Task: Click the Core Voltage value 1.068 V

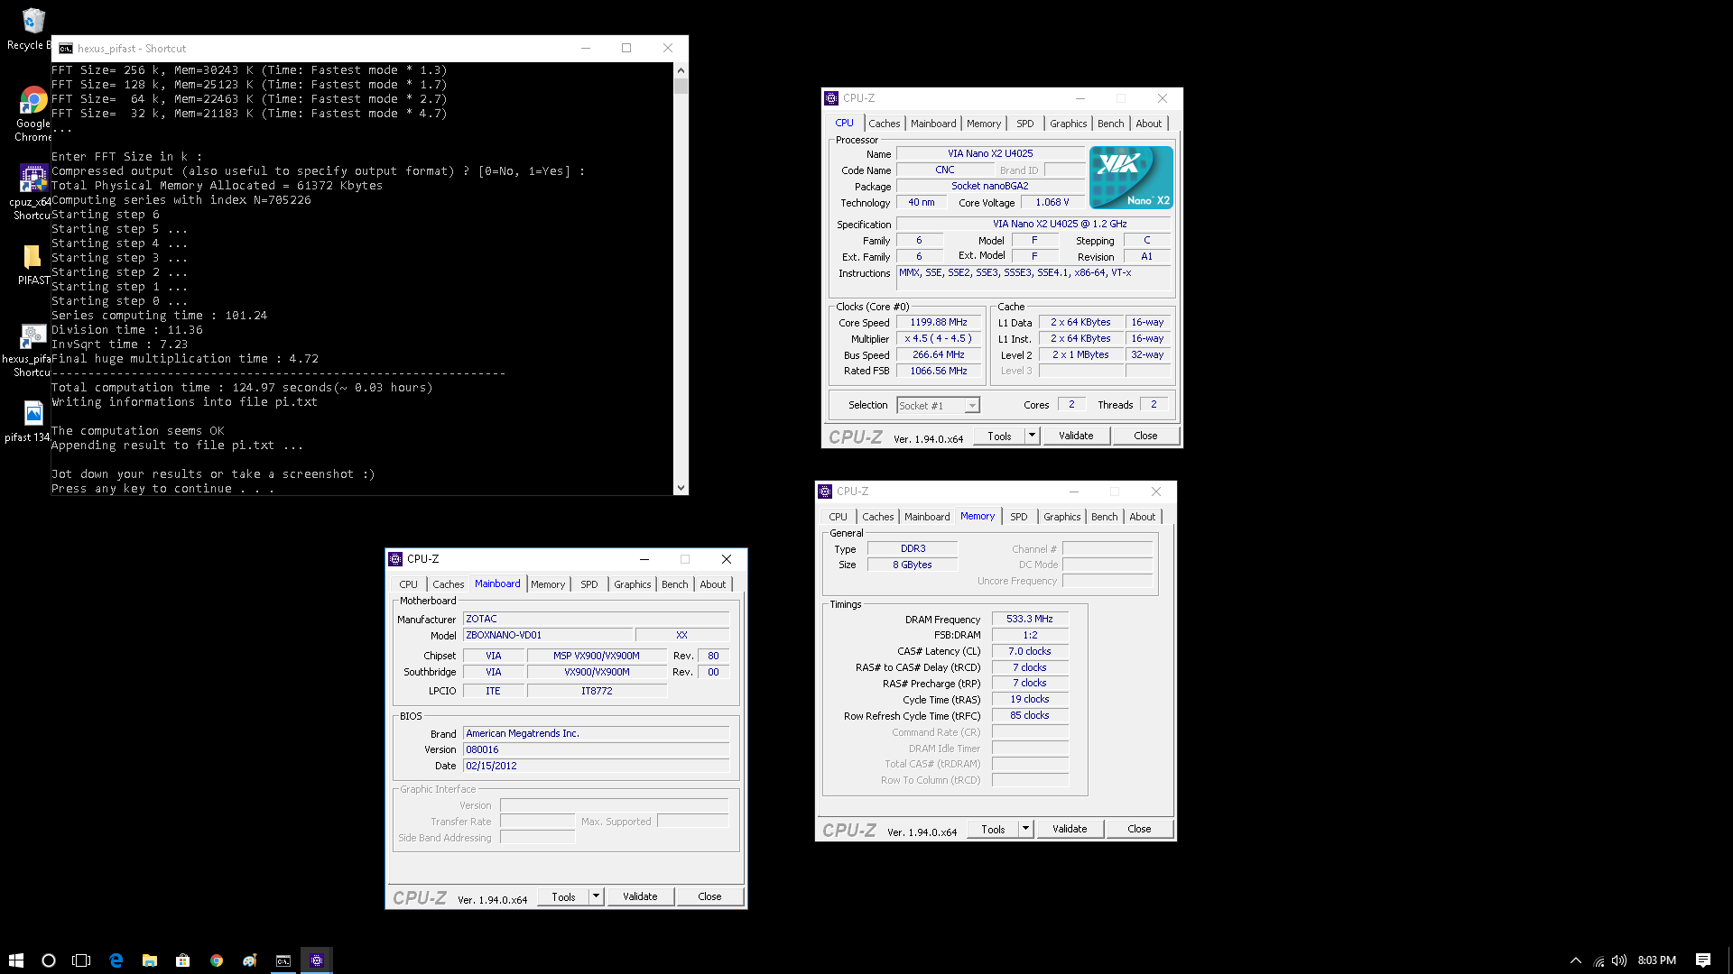Action: 1052,203
